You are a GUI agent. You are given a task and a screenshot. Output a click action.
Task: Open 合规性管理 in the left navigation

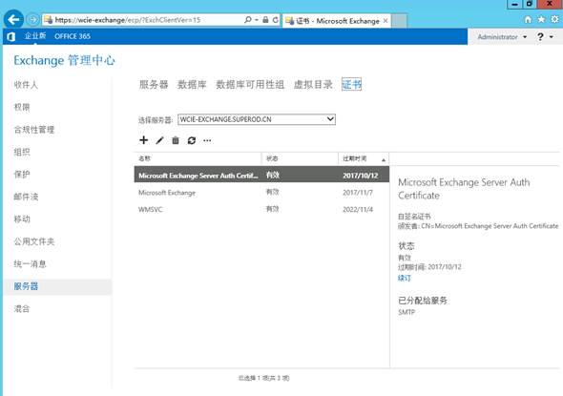pos(34,130)
